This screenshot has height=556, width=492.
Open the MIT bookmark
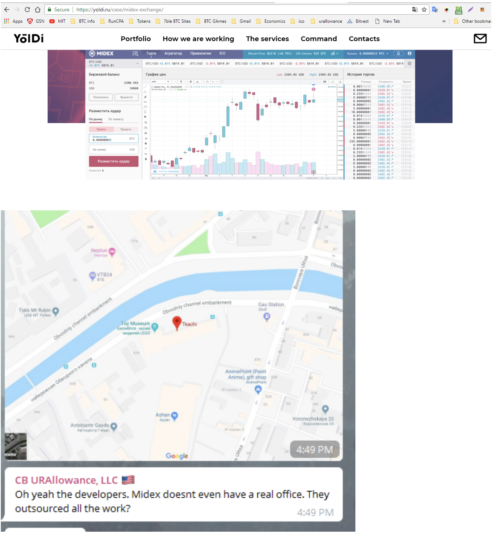click(x=57, y=21)
